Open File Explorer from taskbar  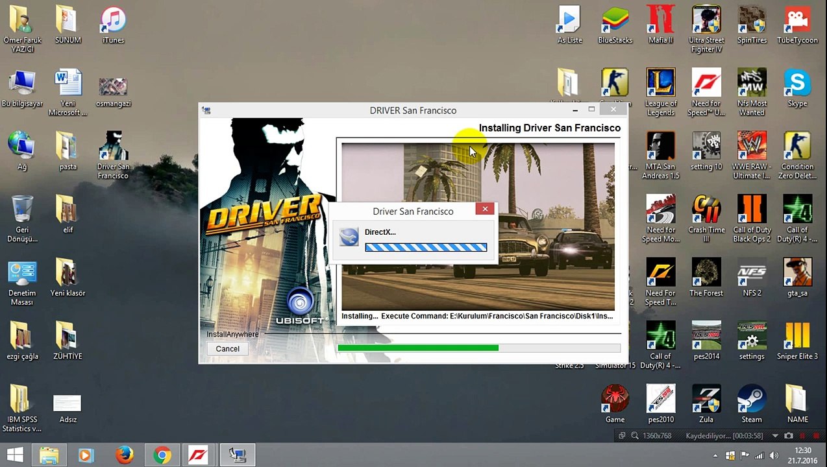49,455
